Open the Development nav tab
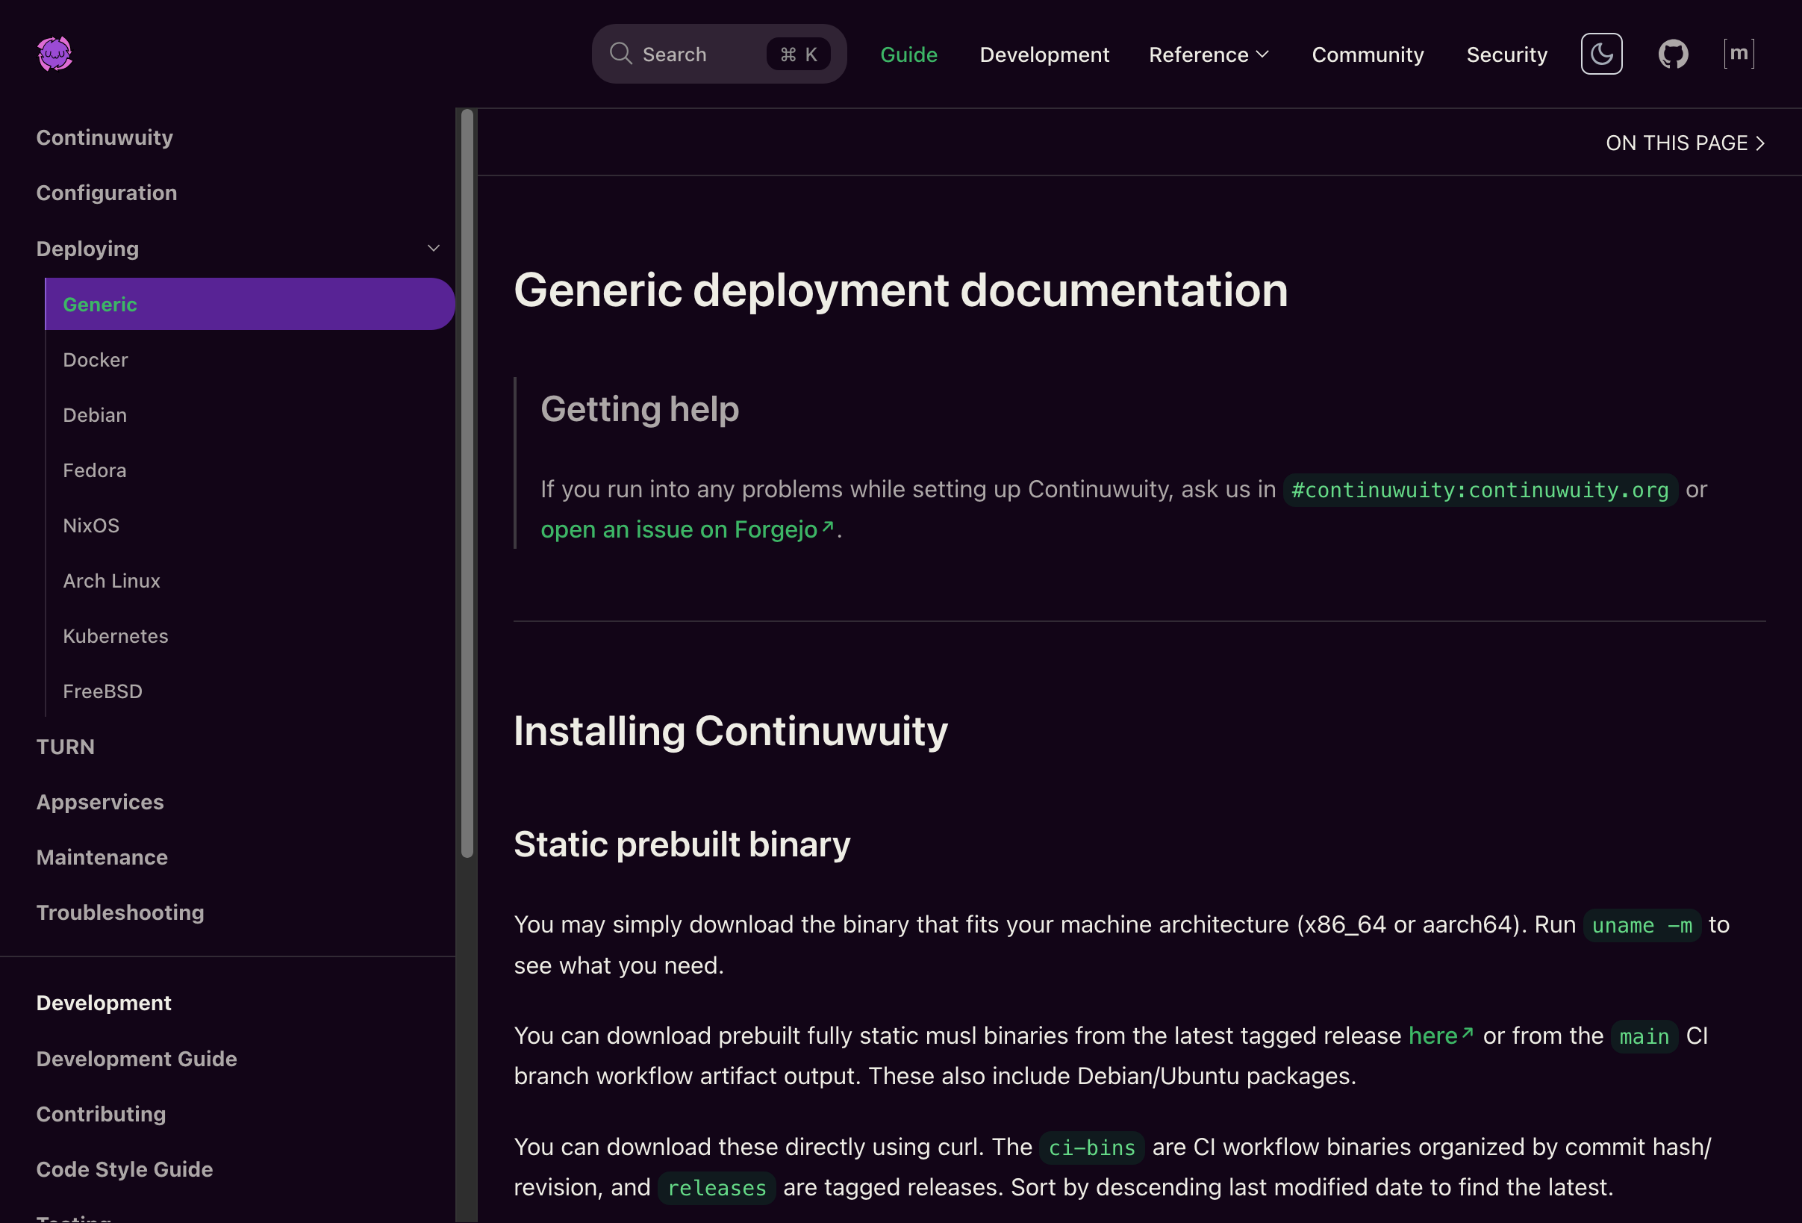The image size is (1802, 1223). pos(1044,55)
